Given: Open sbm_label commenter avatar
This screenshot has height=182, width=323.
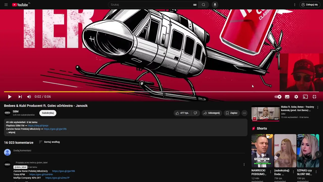Looking at the screenshot, I should click(x=7, y=165).
